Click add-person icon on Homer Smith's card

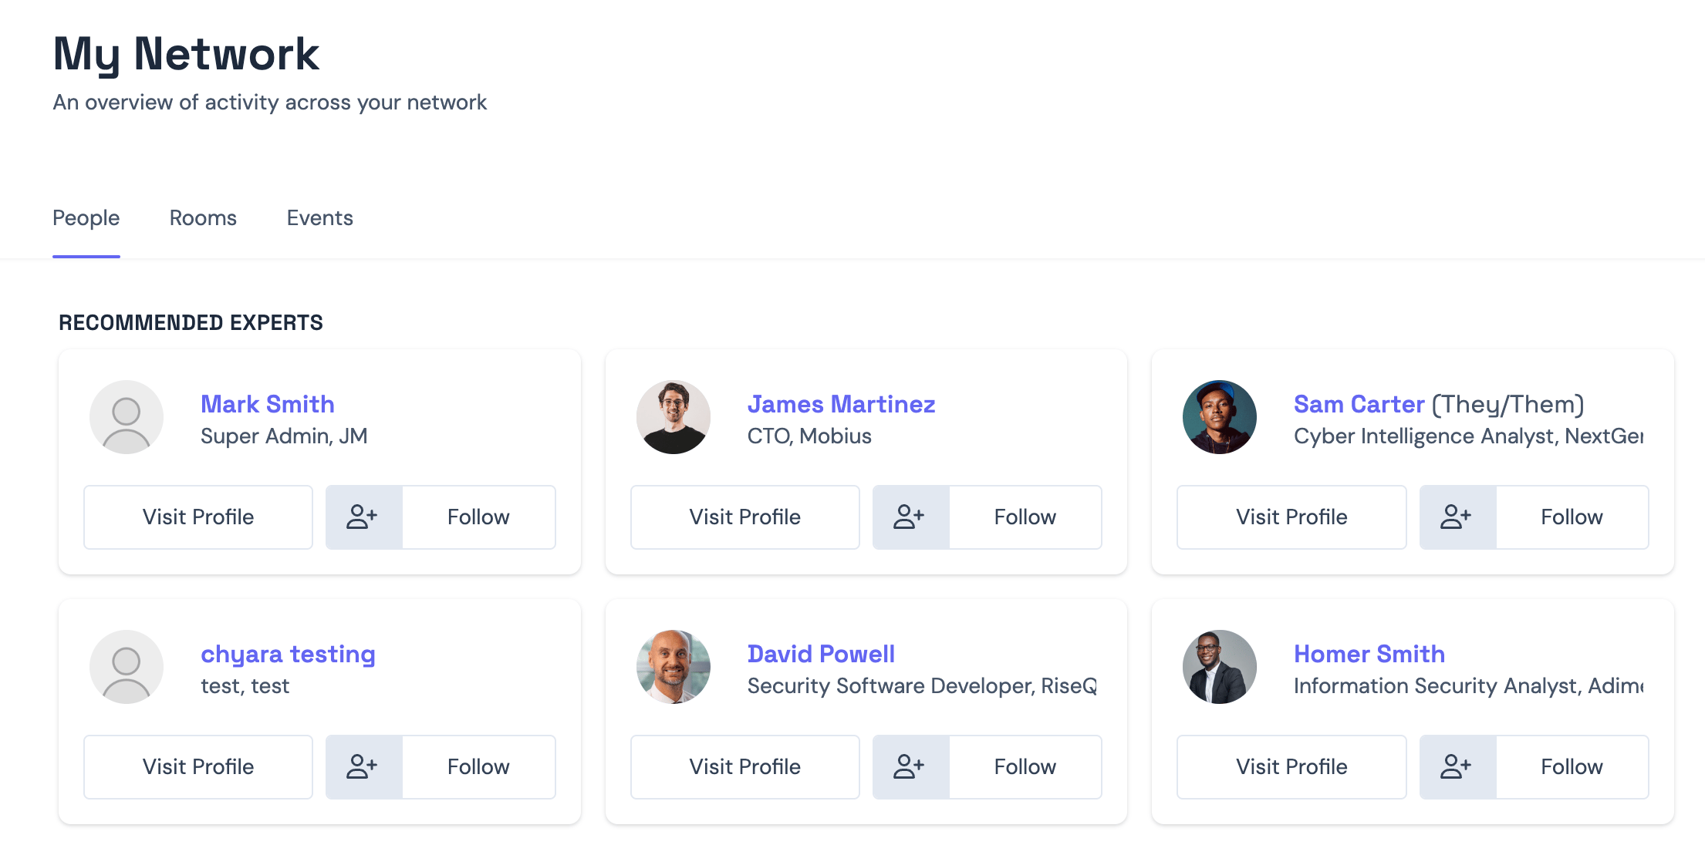point(1457,766)
